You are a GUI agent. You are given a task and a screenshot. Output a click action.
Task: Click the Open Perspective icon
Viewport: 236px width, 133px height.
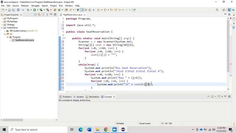click(224, 10)
